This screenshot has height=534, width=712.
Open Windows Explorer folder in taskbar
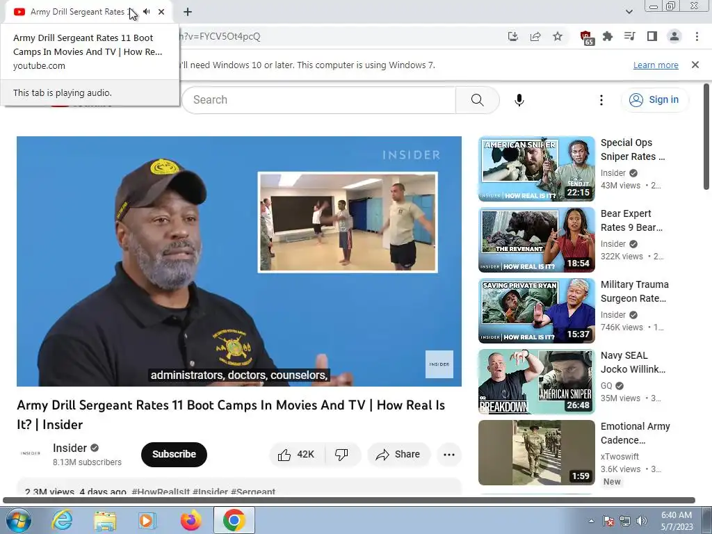105,520
